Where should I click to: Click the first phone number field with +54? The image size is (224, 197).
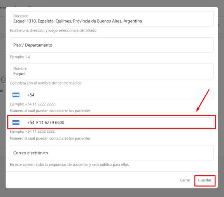tap(112, 95)
